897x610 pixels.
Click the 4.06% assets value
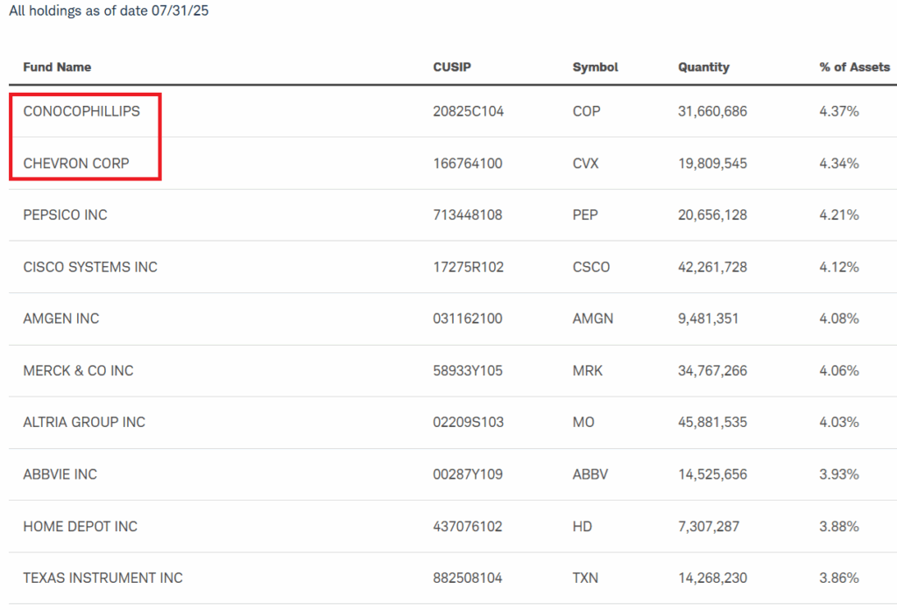click(839, 370)
